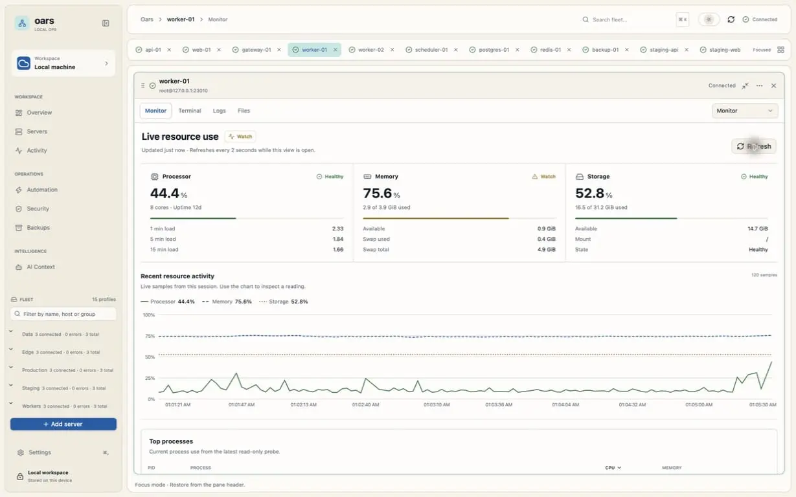
Task: Open the Logs tab
Action: [x=220, y=111]
